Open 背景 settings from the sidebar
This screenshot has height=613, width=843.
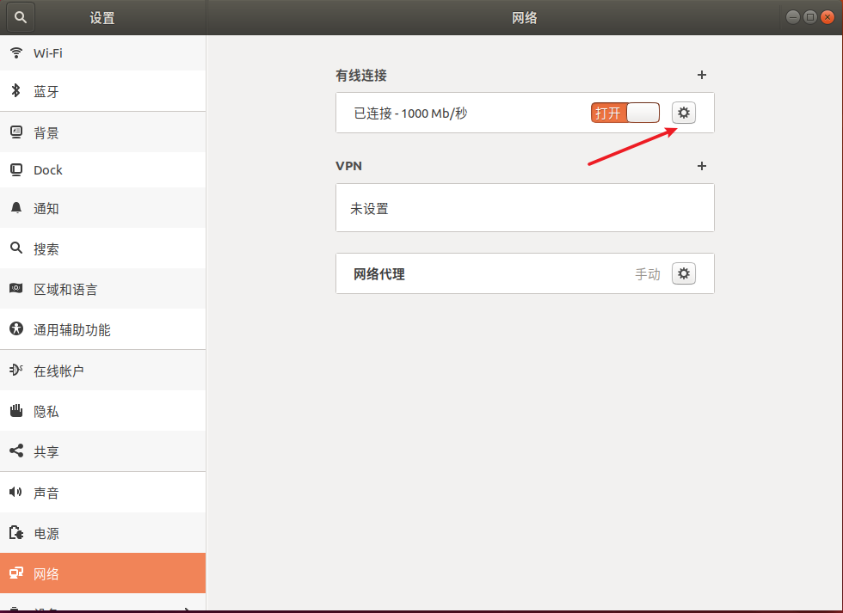(x=19, y=132)
